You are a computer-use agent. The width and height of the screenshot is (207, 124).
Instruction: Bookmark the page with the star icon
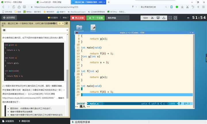pos(32,7)
